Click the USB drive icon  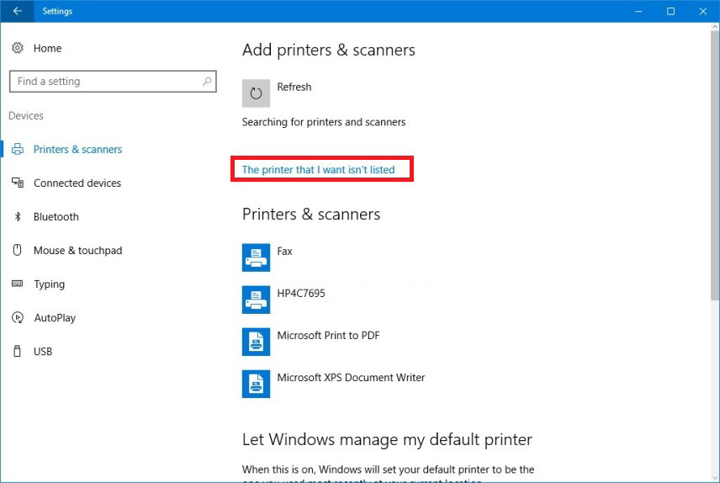pyautogui.click(x=18, y=351)
